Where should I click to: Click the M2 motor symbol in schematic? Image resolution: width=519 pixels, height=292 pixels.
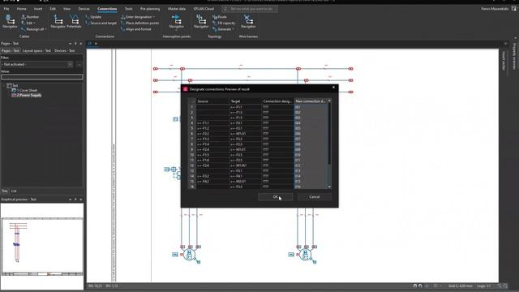tap(305, 255)
